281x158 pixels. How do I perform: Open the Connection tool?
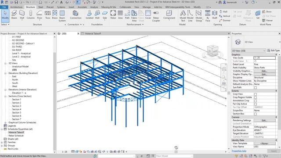[76, 14]
